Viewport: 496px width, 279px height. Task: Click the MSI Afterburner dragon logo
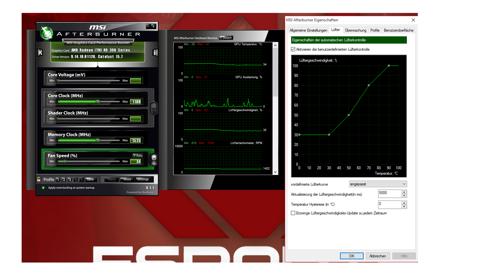point(46,33)
